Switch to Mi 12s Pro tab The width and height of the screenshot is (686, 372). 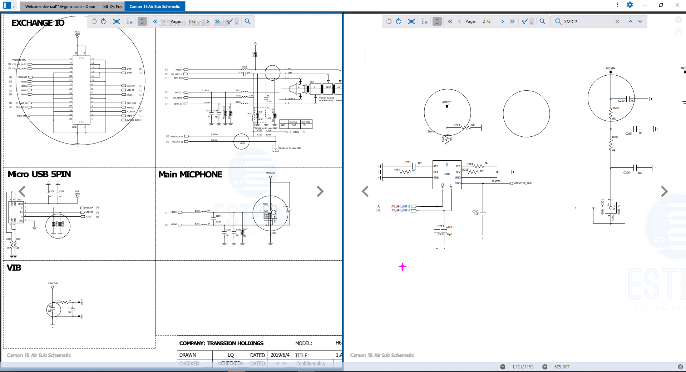(112, 6)
